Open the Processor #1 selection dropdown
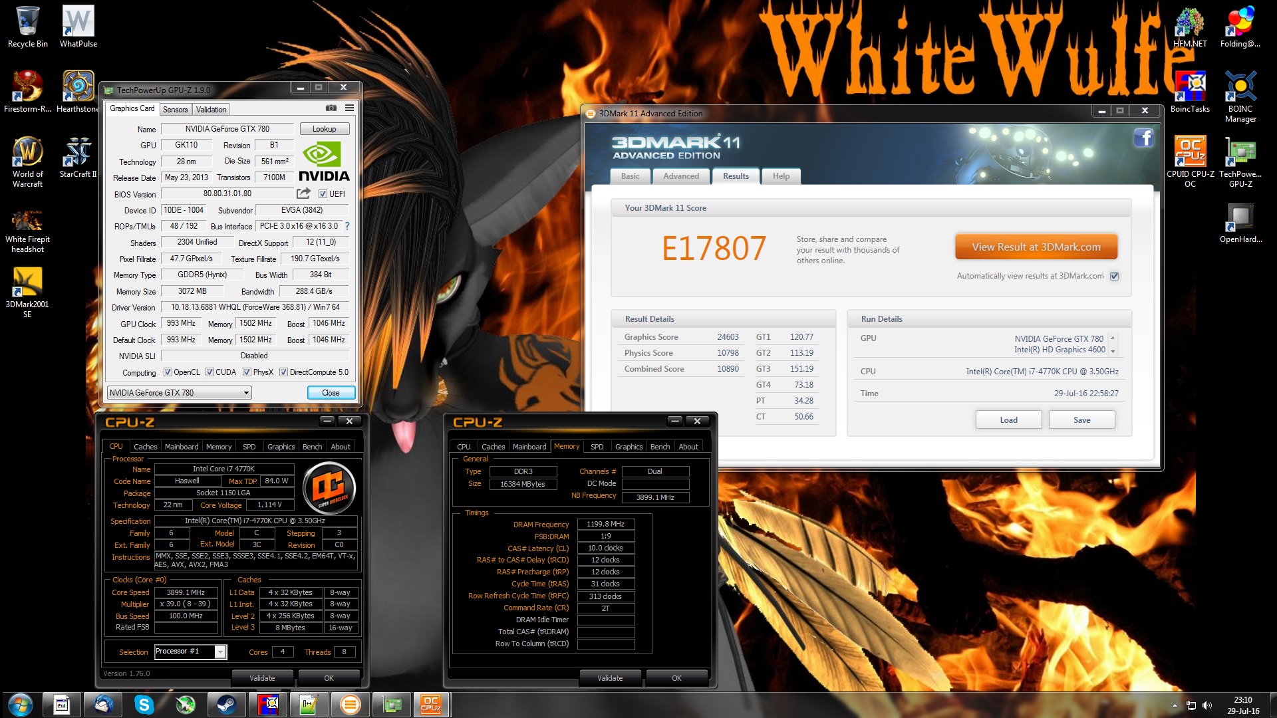This screenshot has width=1277, height=718. (x=190, y=652)
